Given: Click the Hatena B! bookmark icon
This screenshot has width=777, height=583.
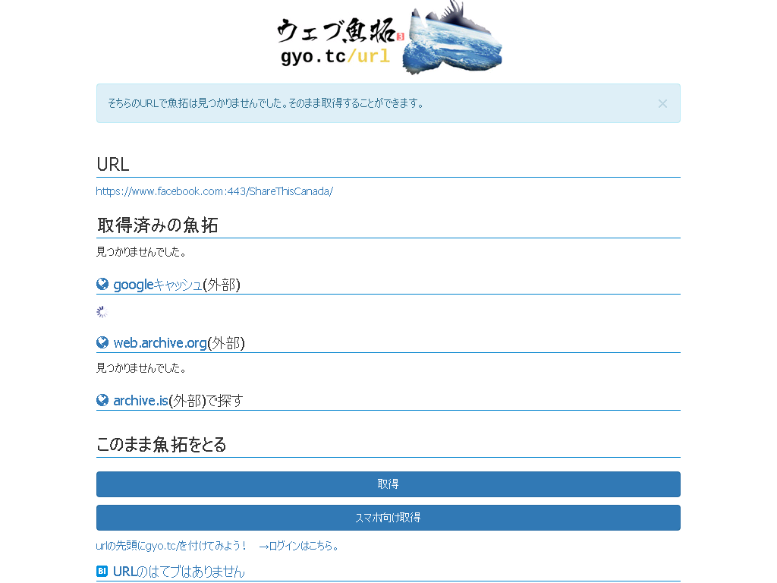Looking at the screenshot, I should point(102,571).
